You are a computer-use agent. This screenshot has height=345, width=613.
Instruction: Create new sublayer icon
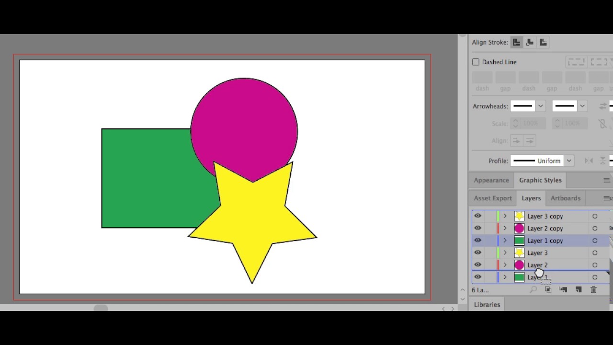563,289
